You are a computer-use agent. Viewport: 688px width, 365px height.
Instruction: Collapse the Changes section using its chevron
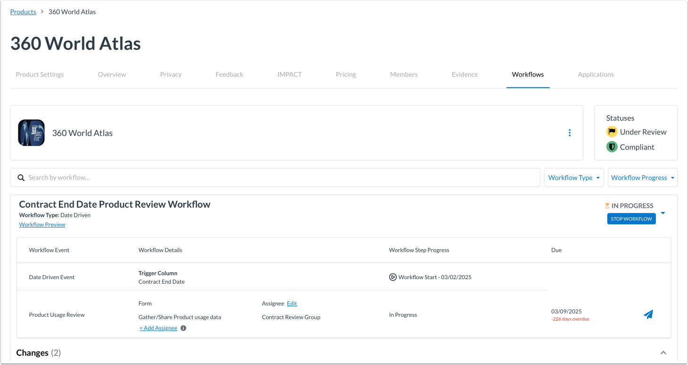pyautogui.click(x=663, y=352)
